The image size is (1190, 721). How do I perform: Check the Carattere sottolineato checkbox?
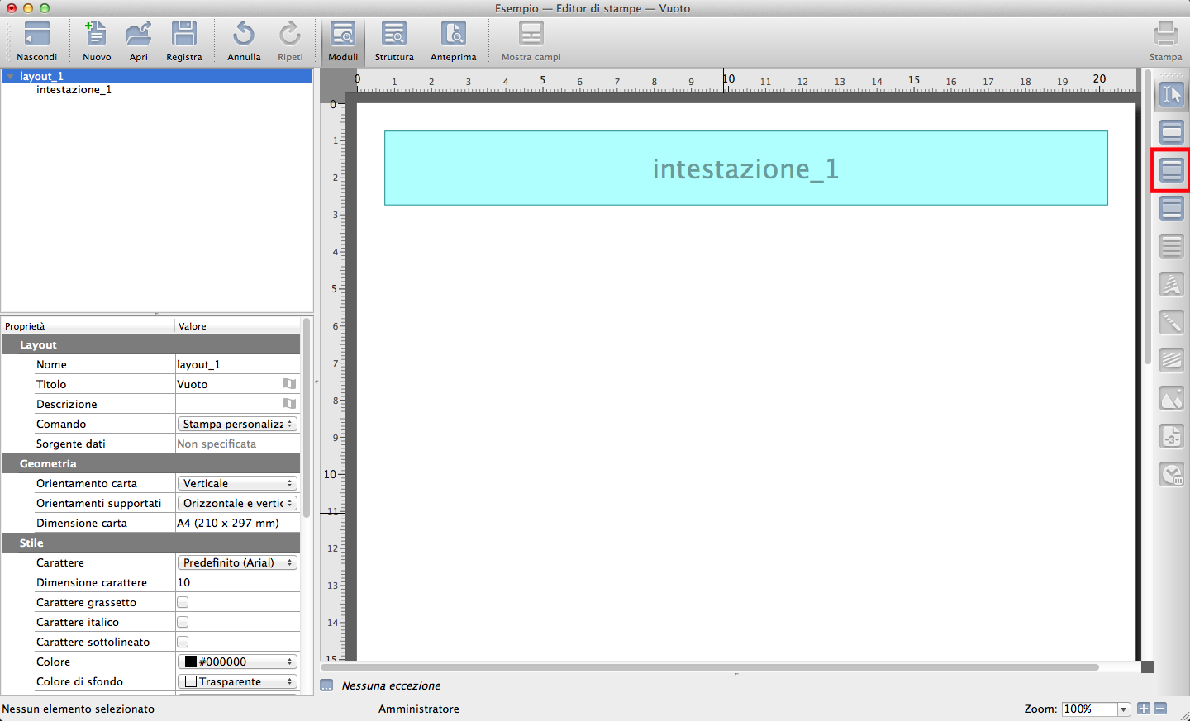183,642
